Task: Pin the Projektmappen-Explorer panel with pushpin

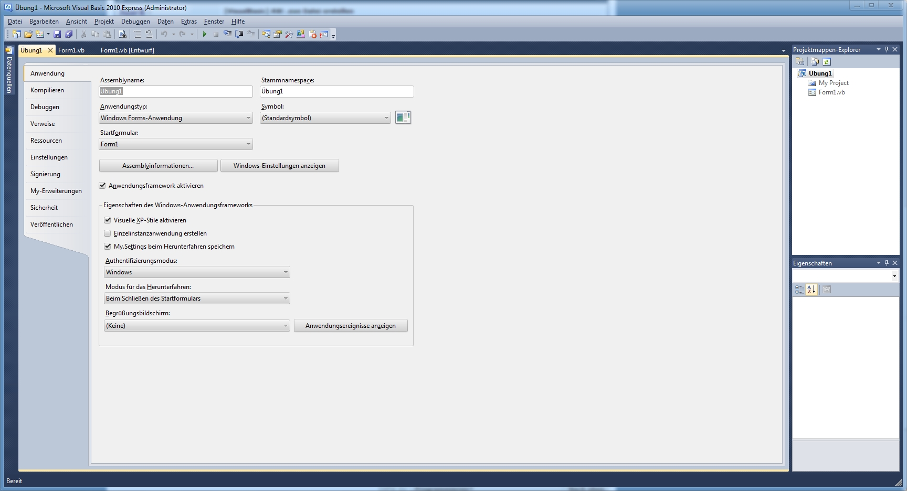Action: (x=887, y=49)
